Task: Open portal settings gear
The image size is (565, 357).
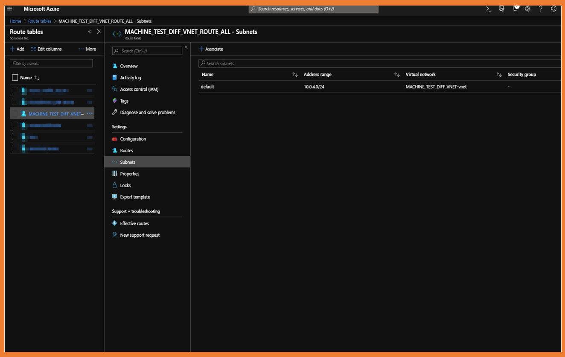Action: point(528,9)
